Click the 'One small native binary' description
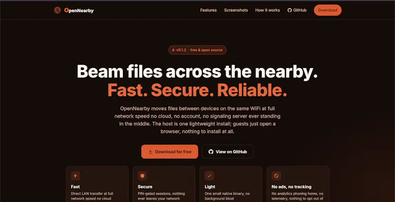This screenshot has height=202, width=395. (227, 196)
